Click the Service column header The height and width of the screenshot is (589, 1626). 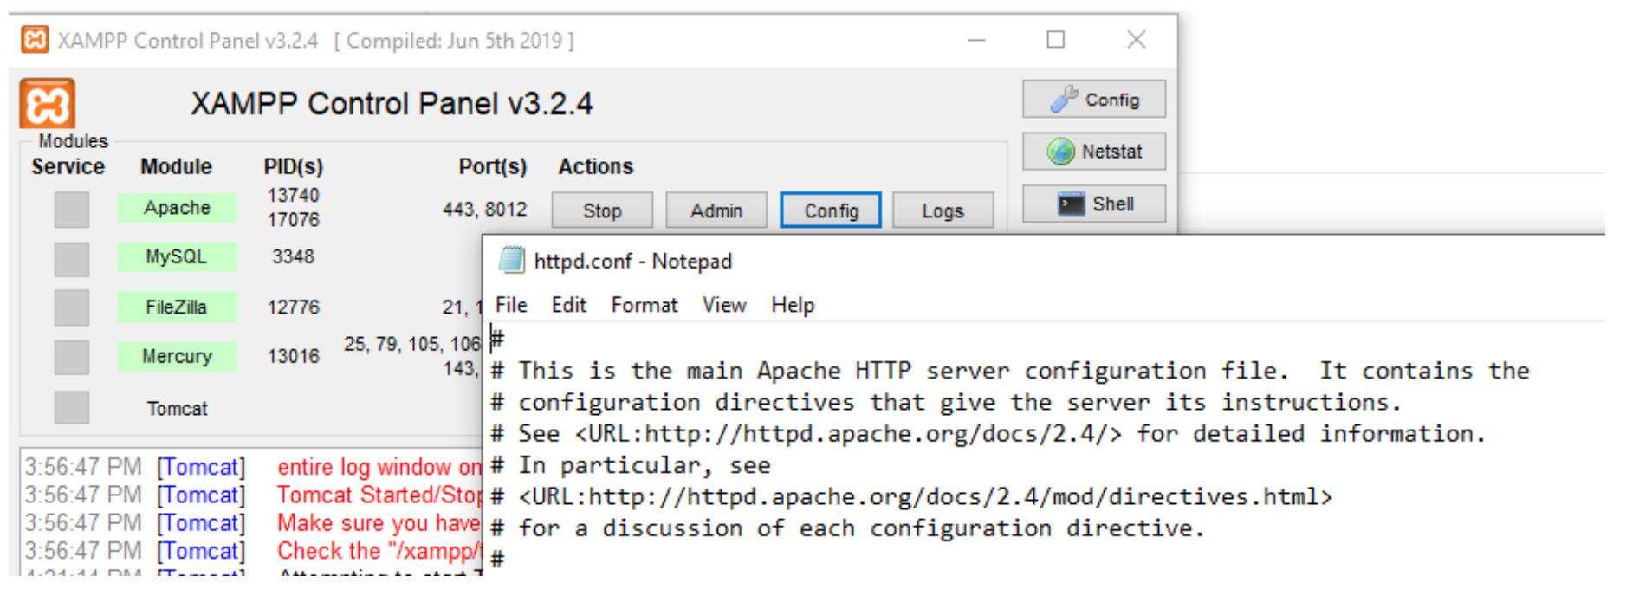pyautogui.click(x=68, y=166)
